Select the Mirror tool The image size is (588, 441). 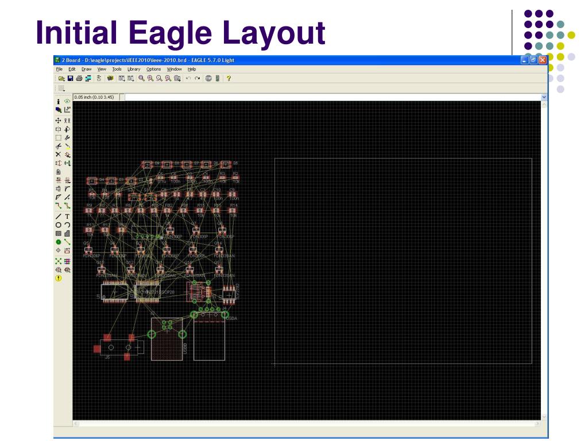pos(58,129)
